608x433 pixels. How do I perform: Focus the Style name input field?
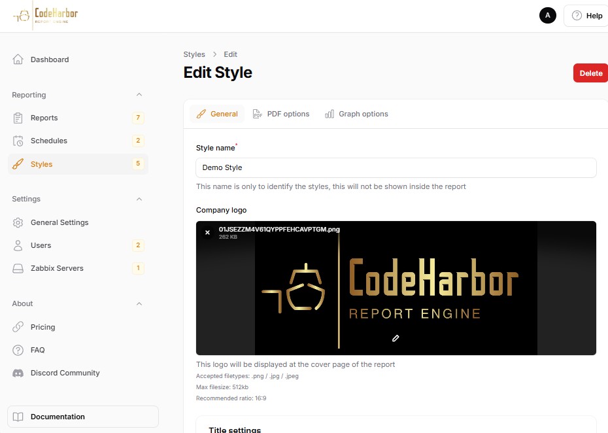tap(396, 167)
